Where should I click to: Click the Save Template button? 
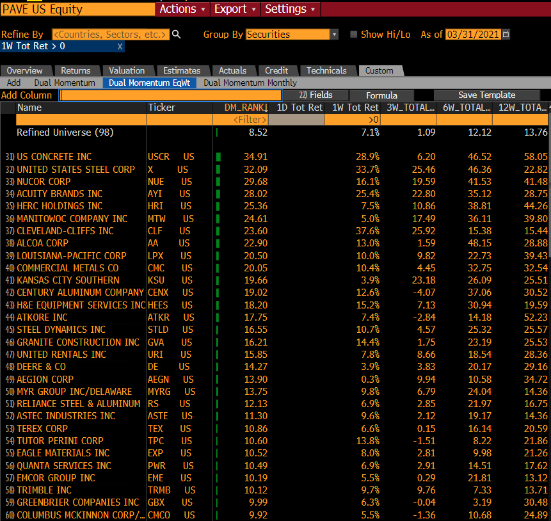[487, 95]
